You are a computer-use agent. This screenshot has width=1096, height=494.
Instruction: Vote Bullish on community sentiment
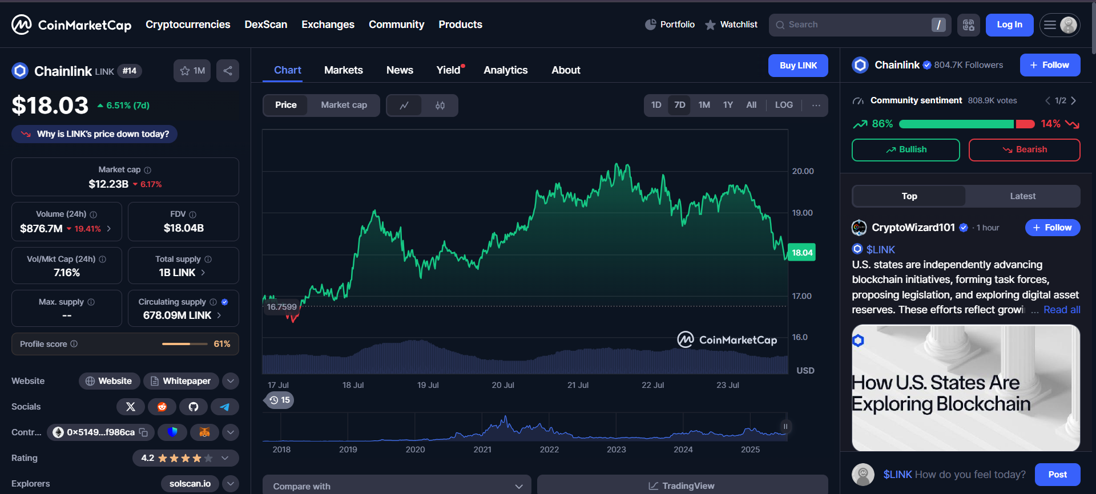click(906, 150)
